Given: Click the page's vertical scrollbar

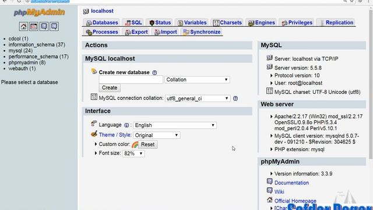Looking at the screenshot, I should [371, 85].
